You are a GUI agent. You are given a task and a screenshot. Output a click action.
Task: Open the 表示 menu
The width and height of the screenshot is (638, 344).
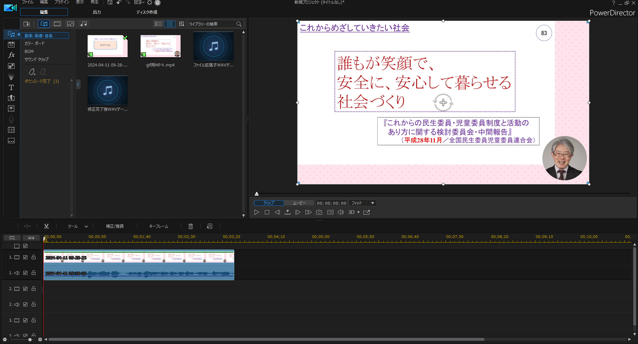pyautogui.click(x=80, y=2)
